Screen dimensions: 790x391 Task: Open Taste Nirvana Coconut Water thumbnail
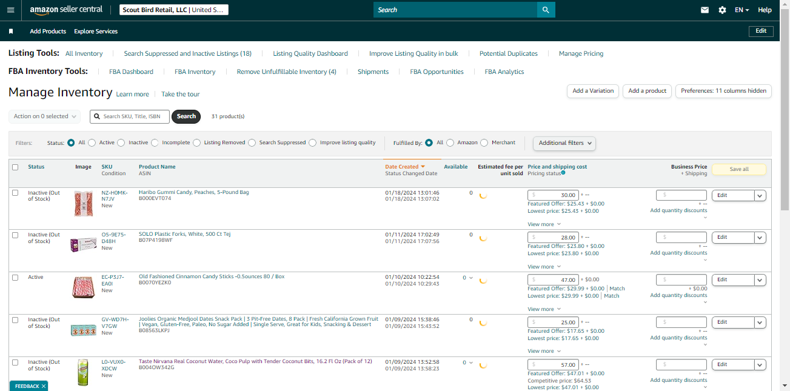point(83,372)
